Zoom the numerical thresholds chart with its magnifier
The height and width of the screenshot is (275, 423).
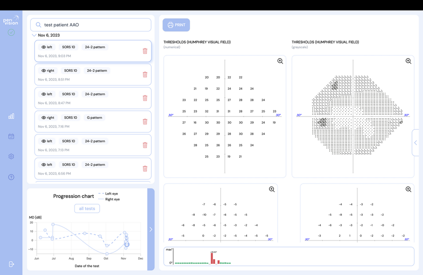coord(280,61)
